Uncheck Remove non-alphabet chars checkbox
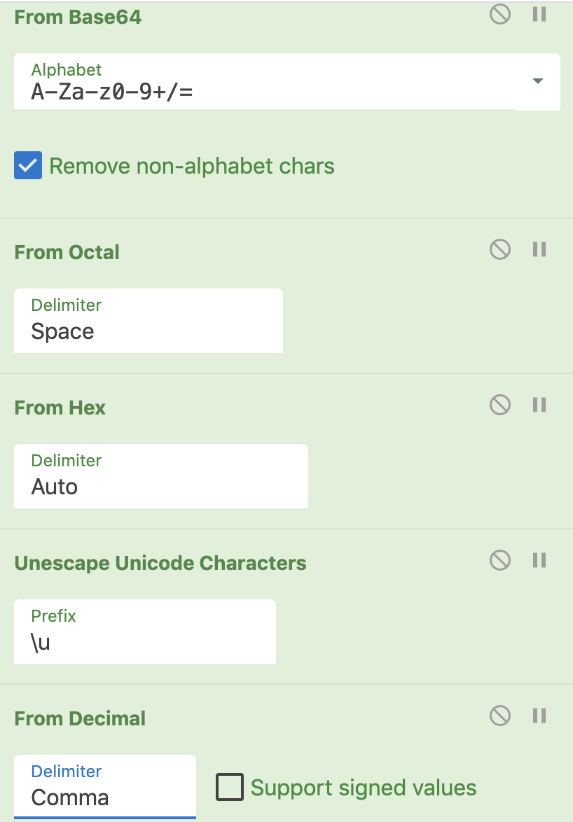573x822 pixels. click(28, 166)
